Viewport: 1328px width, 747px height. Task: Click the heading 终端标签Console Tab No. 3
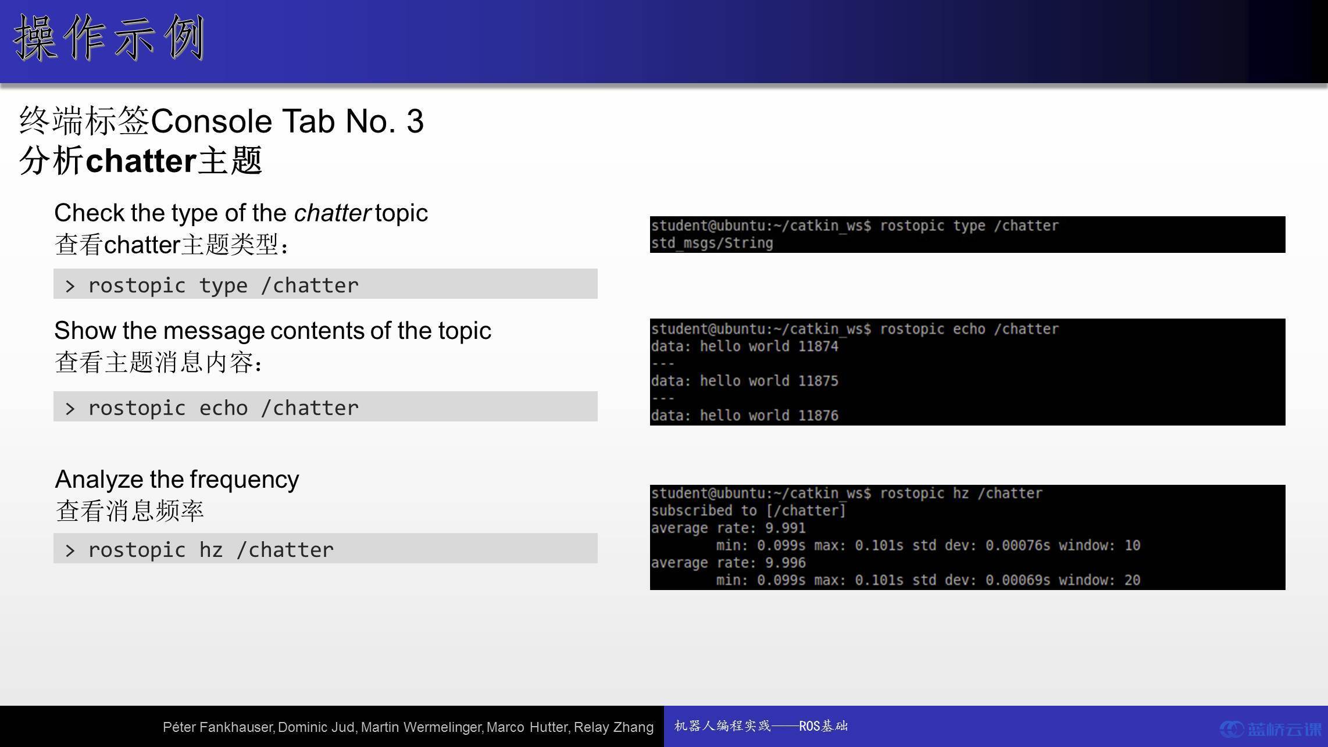222,121
